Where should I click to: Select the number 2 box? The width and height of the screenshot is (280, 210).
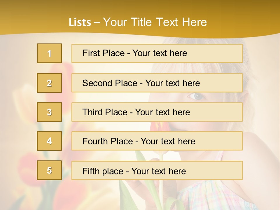(x=49, y=83)
